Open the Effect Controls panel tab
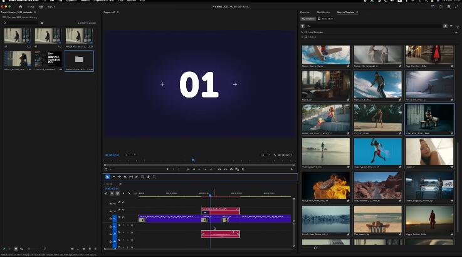Image resolution: width=462 pixels, height=257 pixels. point(323,13)
